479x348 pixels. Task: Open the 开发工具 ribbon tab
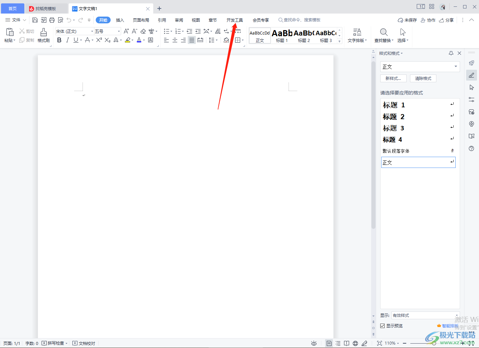[235, 20]
